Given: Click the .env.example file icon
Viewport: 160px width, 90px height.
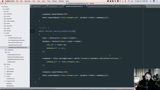Looking at the screenshot, I should tap(5, 69).
